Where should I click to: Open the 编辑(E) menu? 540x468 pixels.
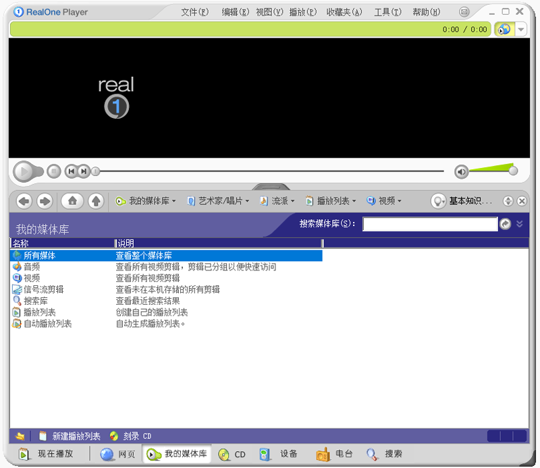(235, 12)
